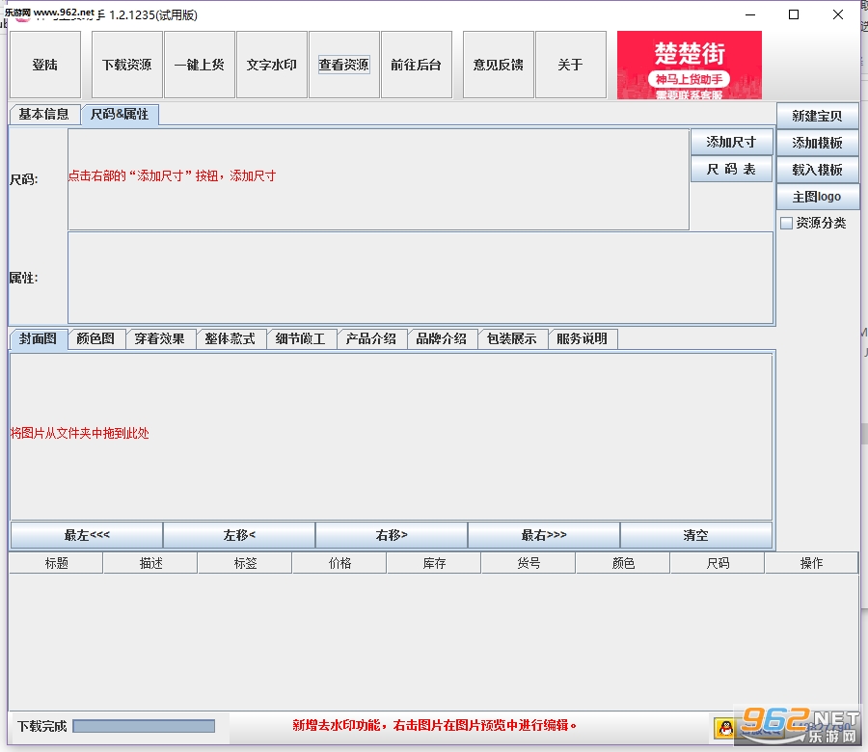Switch to the 颜色图 tab
Viewport: 868px width, 752px height.
tap(95, 338)
